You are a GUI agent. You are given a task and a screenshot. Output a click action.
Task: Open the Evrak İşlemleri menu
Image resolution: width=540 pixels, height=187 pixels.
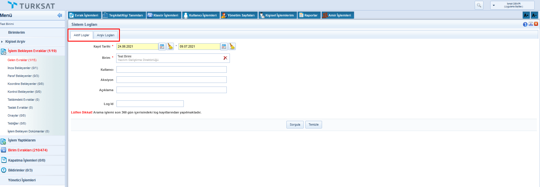(84, 15)
